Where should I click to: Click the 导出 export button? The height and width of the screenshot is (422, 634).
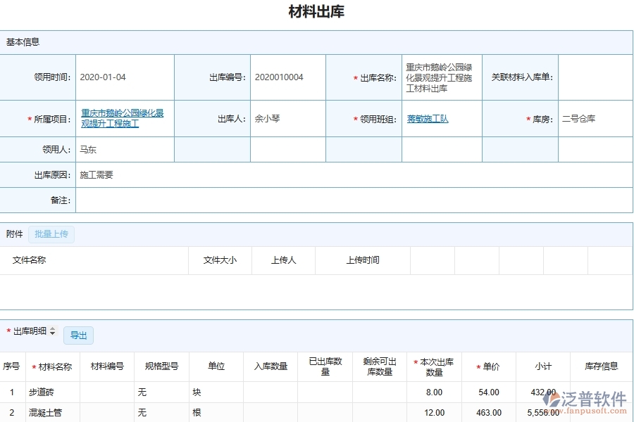click(78, 335)
